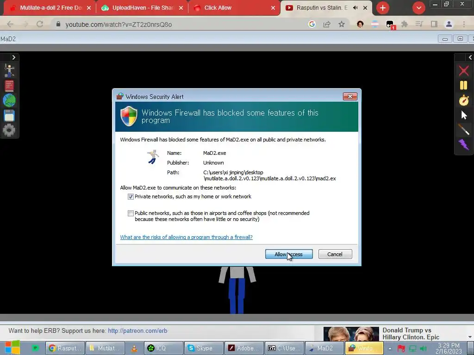Reload the YouTube page
This screenshot has width=474, height=355.
point(40,24)
